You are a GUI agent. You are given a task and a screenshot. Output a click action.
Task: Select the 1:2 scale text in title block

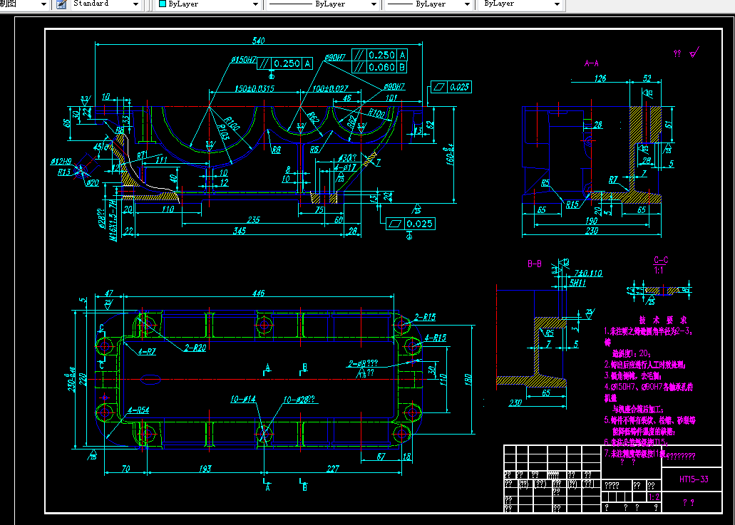pos(654,497)
